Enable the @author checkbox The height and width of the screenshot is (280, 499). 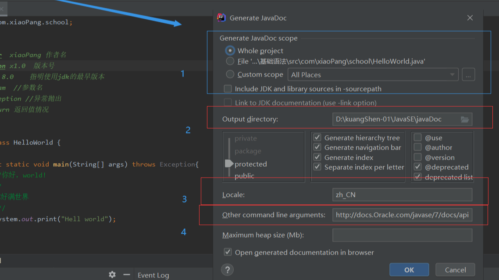tap(418, 147)
